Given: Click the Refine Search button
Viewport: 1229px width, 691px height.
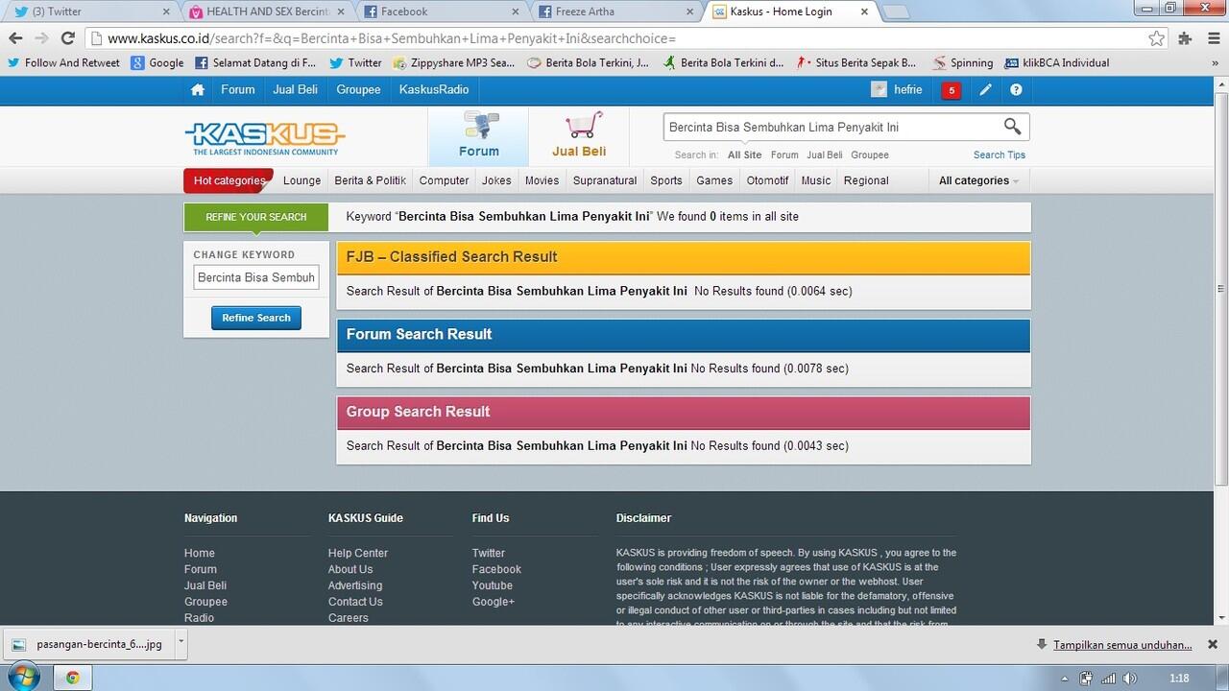Looking at the screenshot, I should 256,318.
